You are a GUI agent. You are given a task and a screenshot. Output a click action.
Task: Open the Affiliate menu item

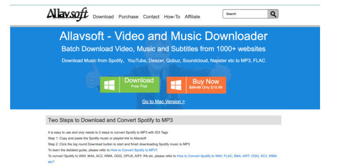click(x=192, y=17)
